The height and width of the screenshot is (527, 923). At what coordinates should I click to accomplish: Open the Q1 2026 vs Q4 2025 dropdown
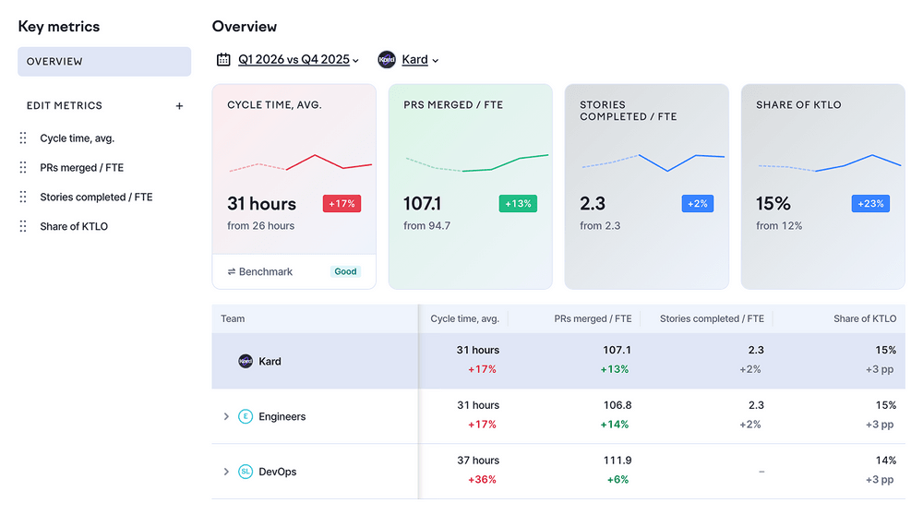tap(298, 59)
